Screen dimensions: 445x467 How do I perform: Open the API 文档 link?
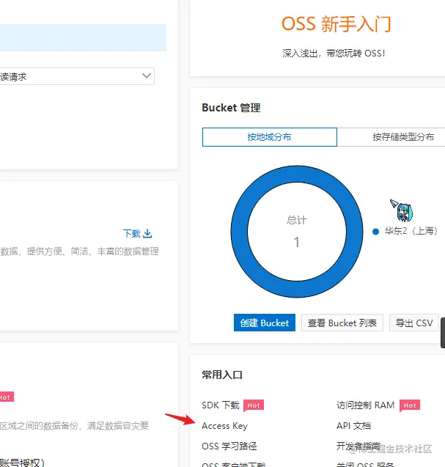coord(353,426)
